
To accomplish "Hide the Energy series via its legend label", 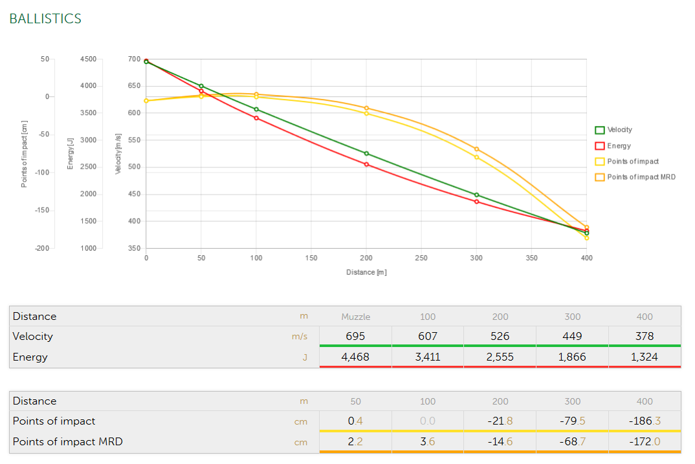I will [x=619, y=146].
